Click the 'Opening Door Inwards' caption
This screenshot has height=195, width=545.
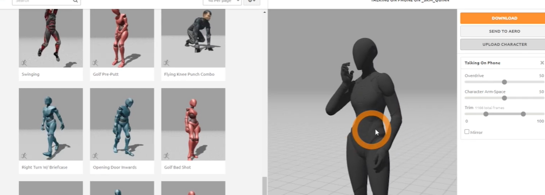point(115,167)
